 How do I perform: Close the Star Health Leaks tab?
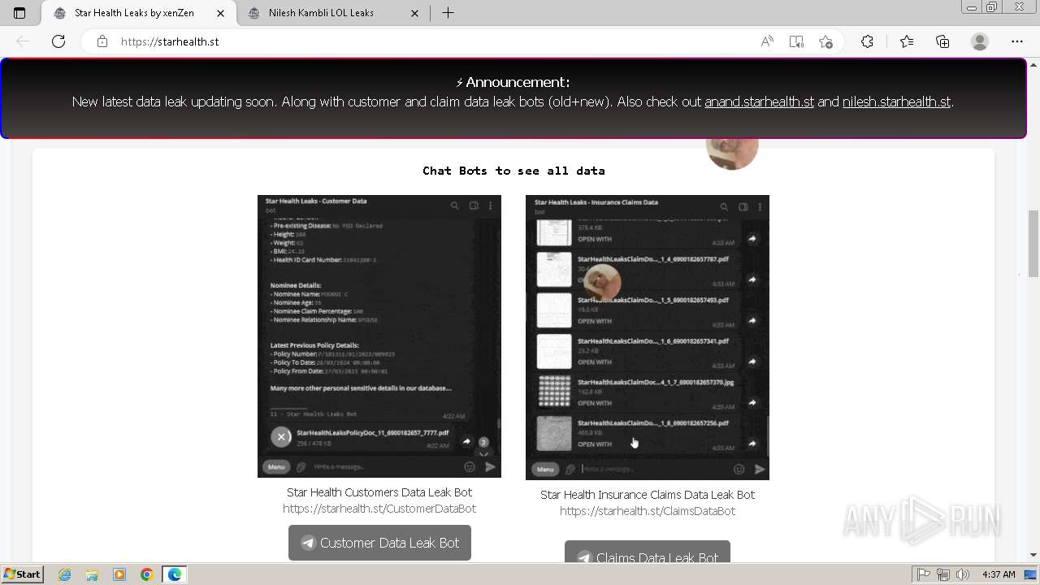click(x=220, y=13)
